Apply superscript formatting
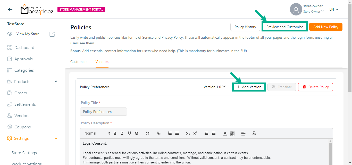Screen dimensions: 352x165 click(195, 133)
